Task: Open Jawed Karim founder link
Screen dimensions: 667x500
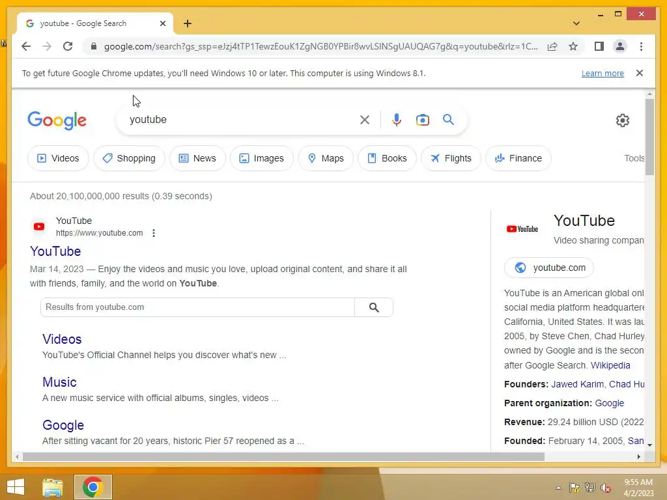Action: coord(577,384)
